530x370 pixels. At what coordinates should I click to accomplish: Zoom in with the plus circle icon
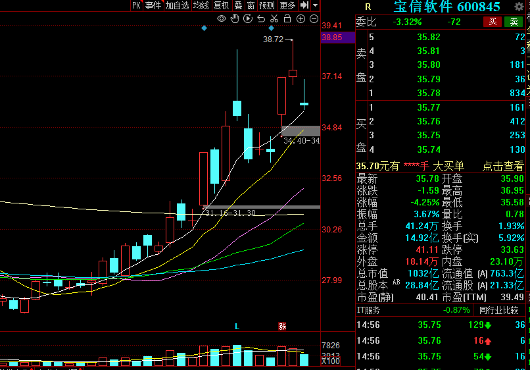pos(301,19)
